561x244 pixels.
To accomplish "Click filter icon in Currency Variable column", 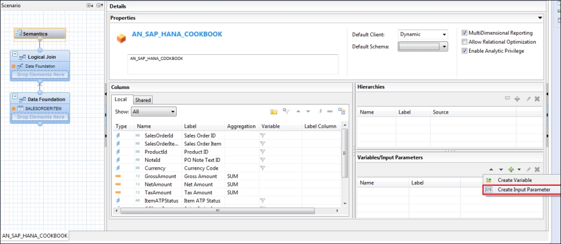I will pos(263,168).
